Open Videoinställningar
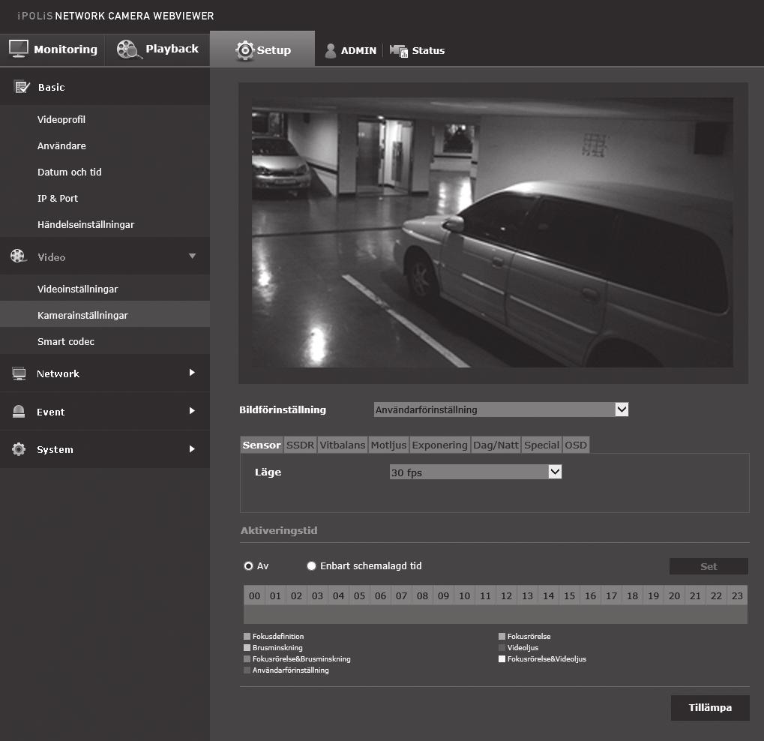The width and height of the screenshot is (764, 741). coord(77,289)
